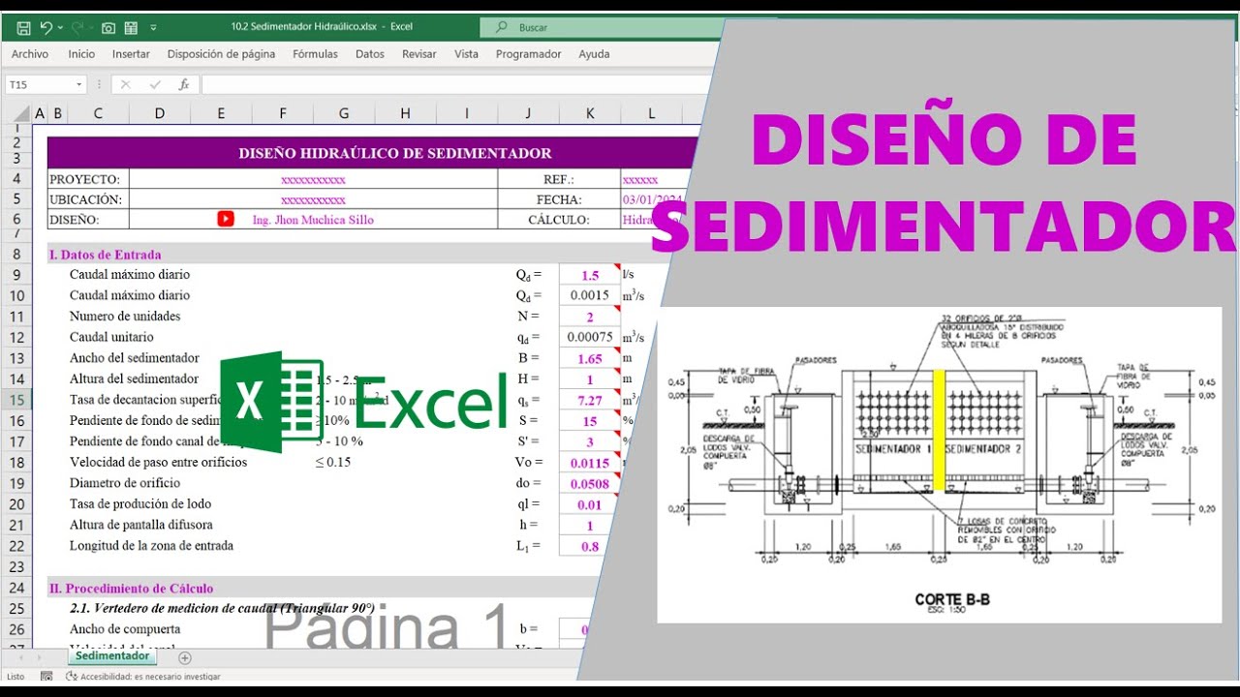Open the Programador ribbon tab
The image size is (1240, 697).
point(528,54)
